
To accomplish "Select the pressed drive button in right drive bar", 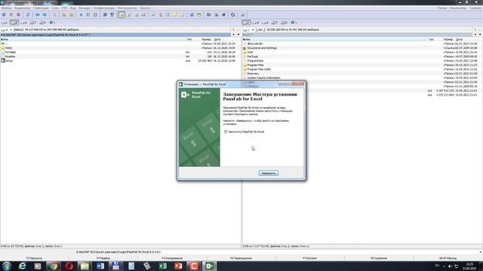I will (x=246, y=23).
